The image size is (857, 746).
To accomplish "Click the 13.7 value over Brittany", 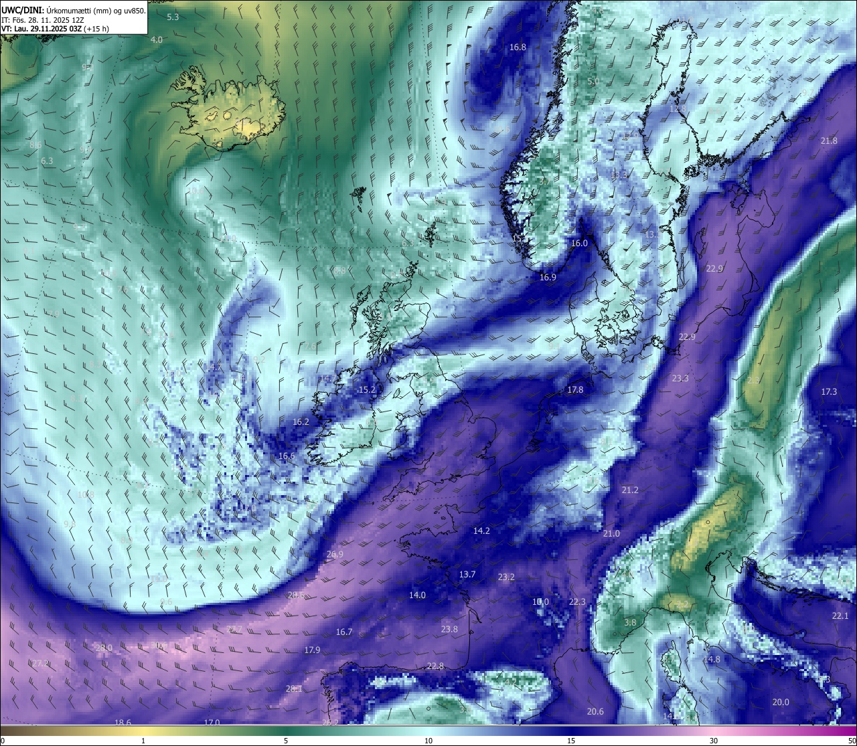I will [x=467, y=575].
